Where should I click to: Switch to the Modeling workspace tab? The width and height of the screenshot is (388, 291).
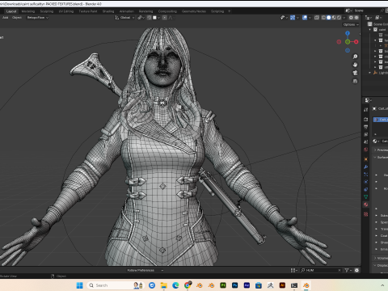point(28,11)
